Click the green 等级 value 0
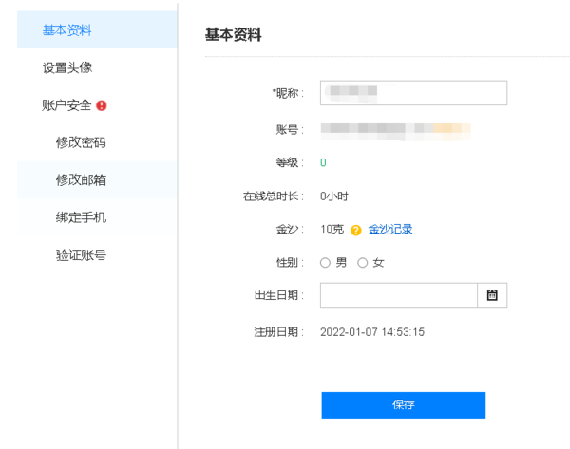This screenshot has height=449, width=570. pos(323,162)
